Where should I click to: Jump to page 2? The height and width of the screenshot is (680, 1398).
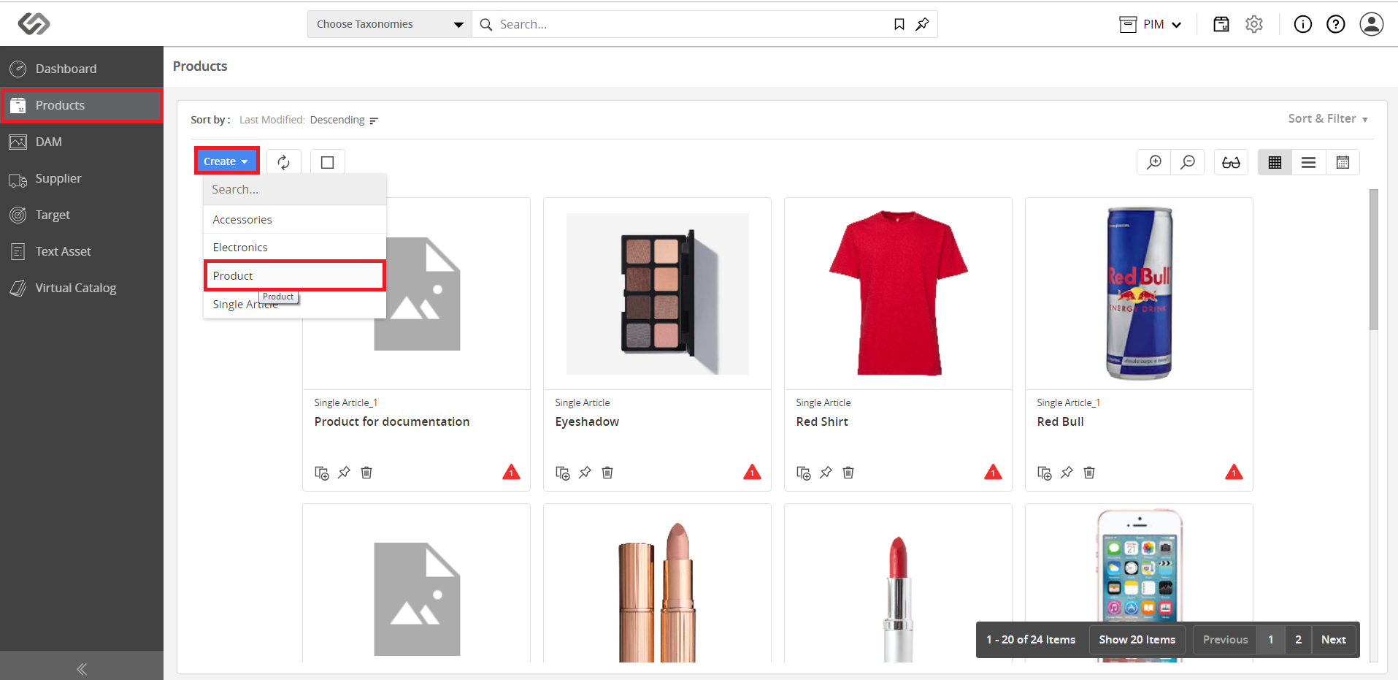[x=1298, y=640]
